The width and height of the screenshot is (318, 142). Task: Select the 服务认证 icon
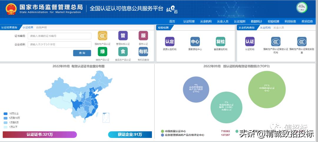click(x=143, y=36)
